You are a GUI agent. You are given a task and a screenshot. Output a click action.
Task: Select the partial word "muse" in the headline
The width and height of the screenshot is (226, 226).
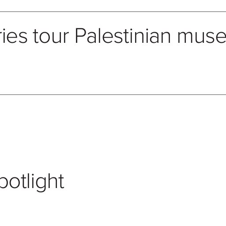click(x=202, y=38)
